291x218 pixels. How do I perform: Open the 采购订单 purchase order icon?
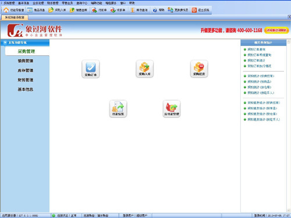pos(91,69)
